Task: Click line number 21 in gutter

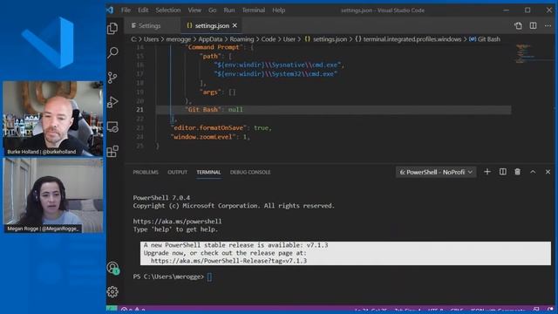Action: click(x=139, y=110)
